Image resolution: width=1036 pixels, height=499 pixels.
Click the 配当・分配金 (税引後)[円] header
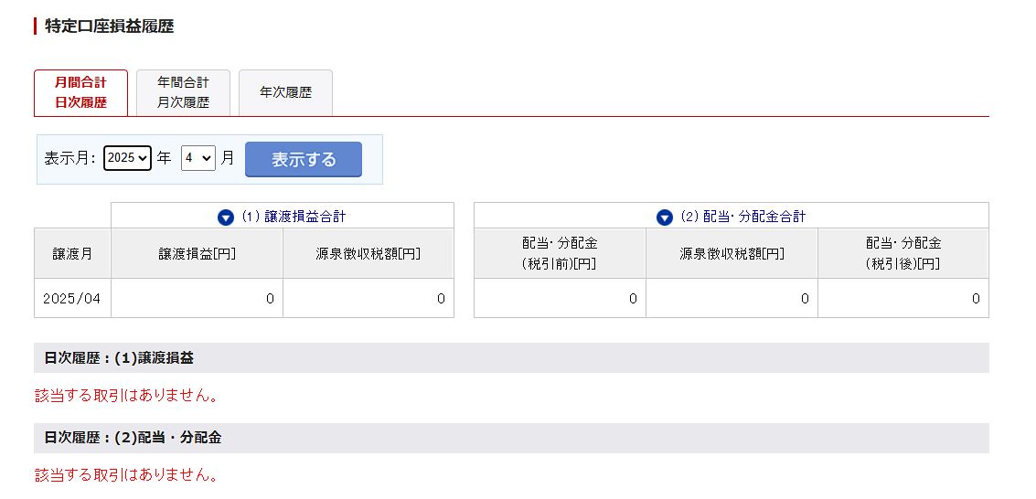[x=903, y=253]
